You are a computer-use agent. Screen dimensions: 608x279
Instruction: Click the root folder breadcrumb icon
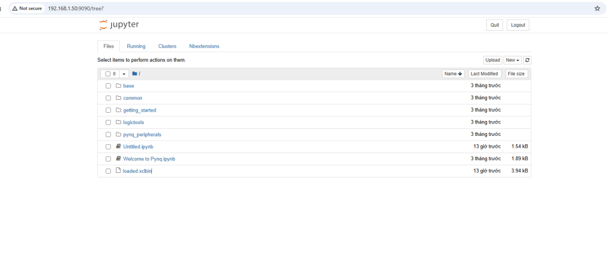pos(135,74)
